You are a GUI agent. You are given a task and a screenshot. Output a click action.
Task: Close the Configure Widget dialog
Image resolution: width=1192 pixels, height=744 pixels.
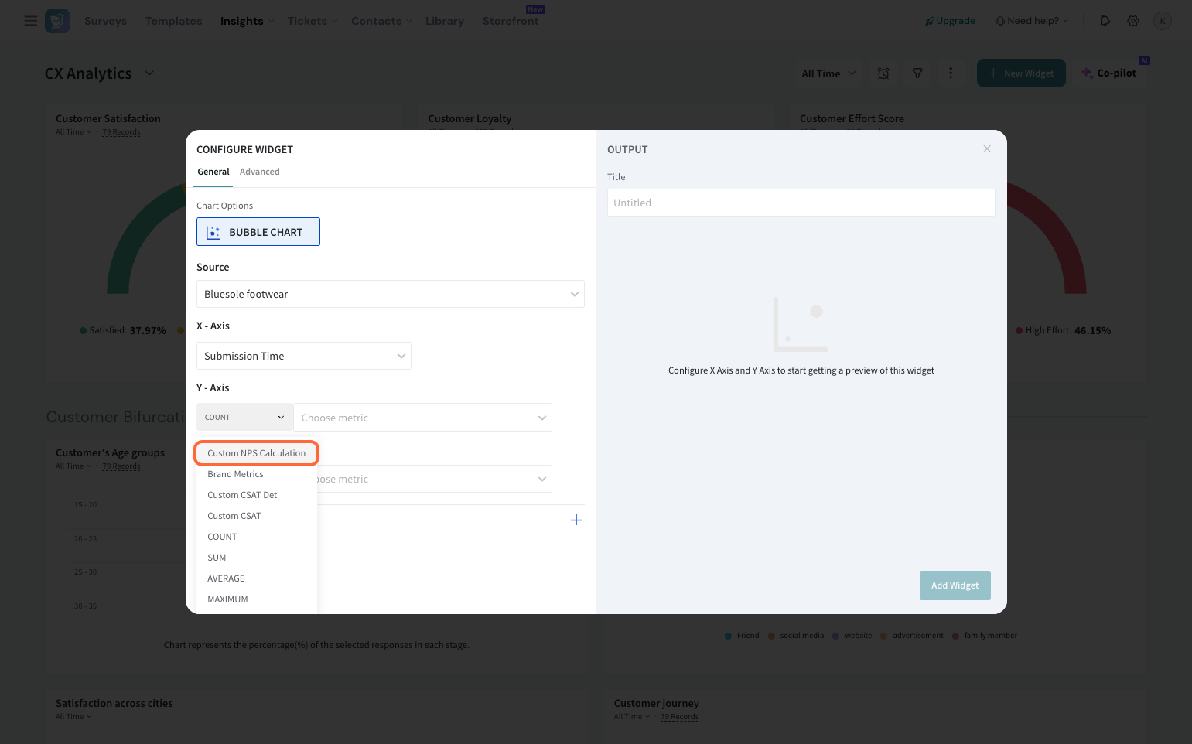[987, 148]
